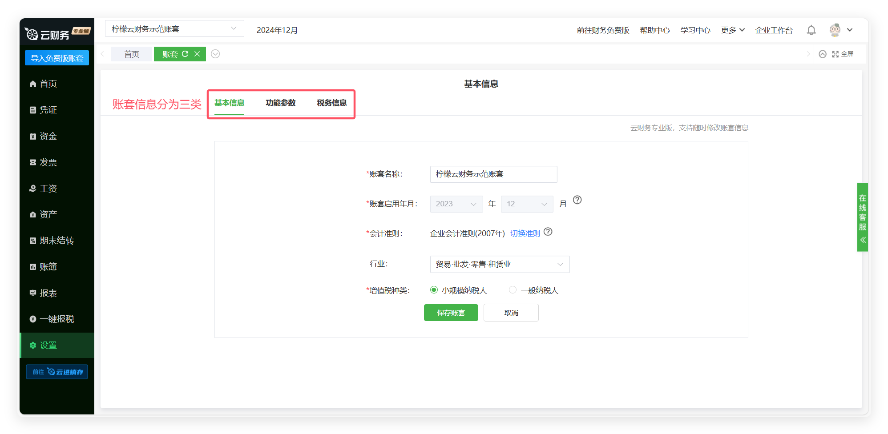Refresh the 账套 tab with reload icon
Screen dimensions: 888x434
185,54
